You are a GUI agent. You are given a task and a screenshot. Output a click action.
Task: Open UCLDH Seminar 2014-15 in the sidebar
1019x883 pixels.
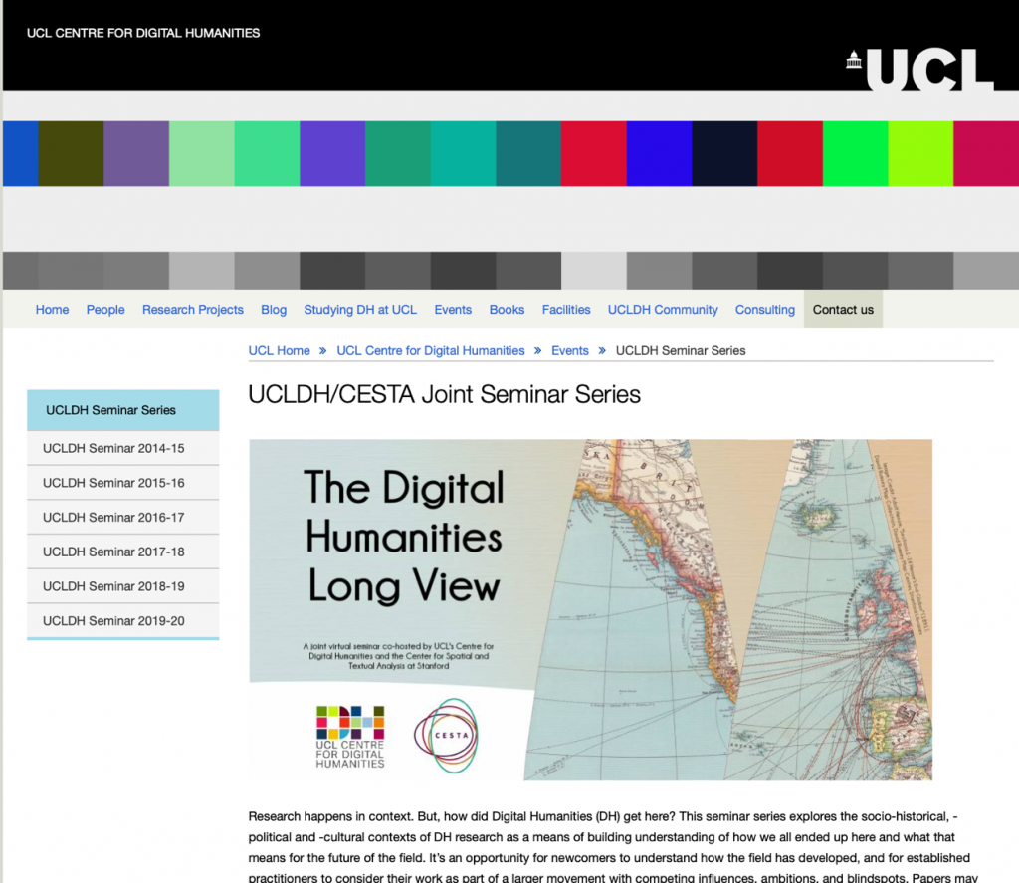tap(122, 448)
